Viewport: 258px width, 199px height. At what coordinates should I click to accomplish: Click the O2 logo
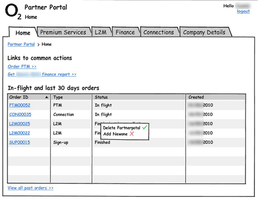[13, 11]
